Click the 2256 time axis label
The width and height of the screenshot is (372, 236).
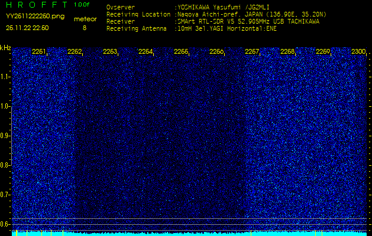[216, 51]
